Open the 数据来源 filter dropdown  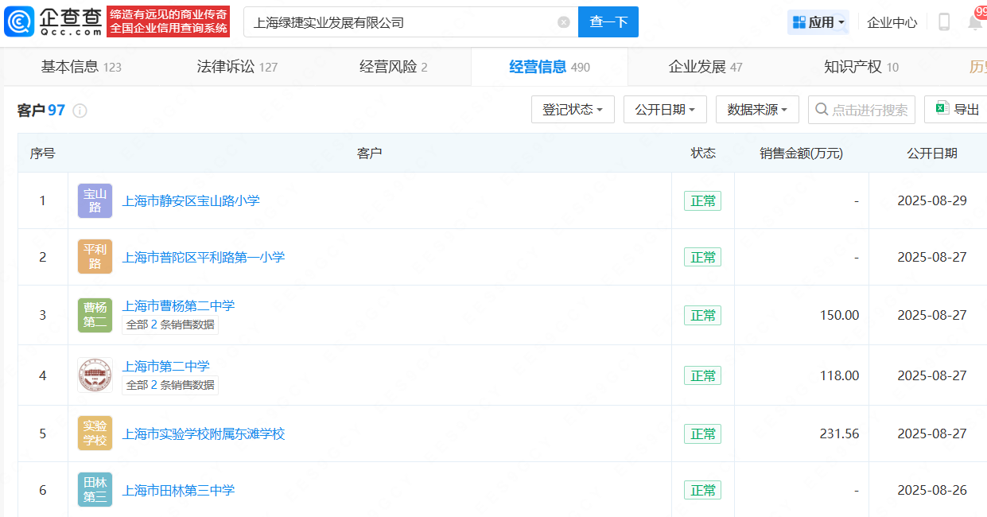pos(757,110)
